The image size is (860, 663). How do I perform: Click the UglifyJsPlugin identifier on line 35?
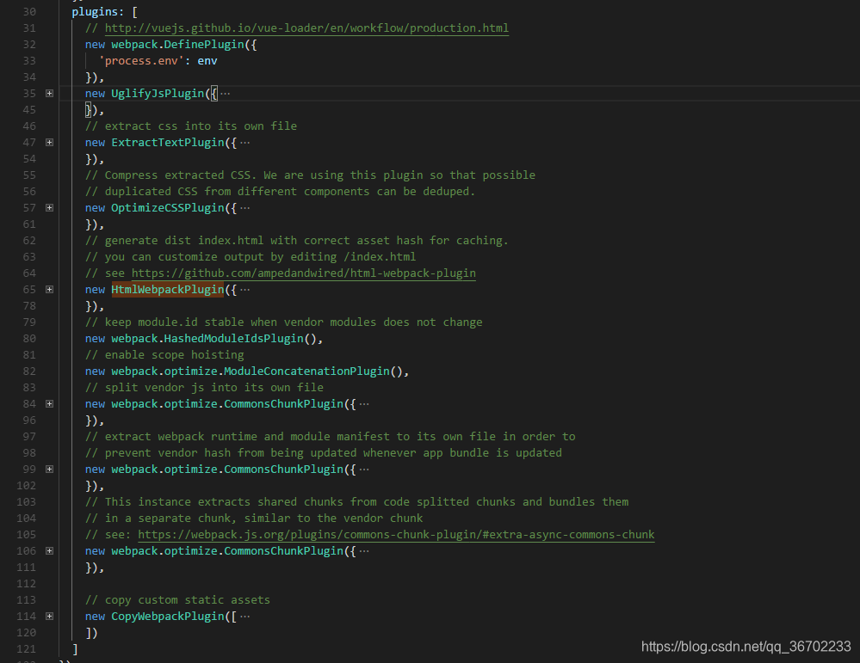158,94
